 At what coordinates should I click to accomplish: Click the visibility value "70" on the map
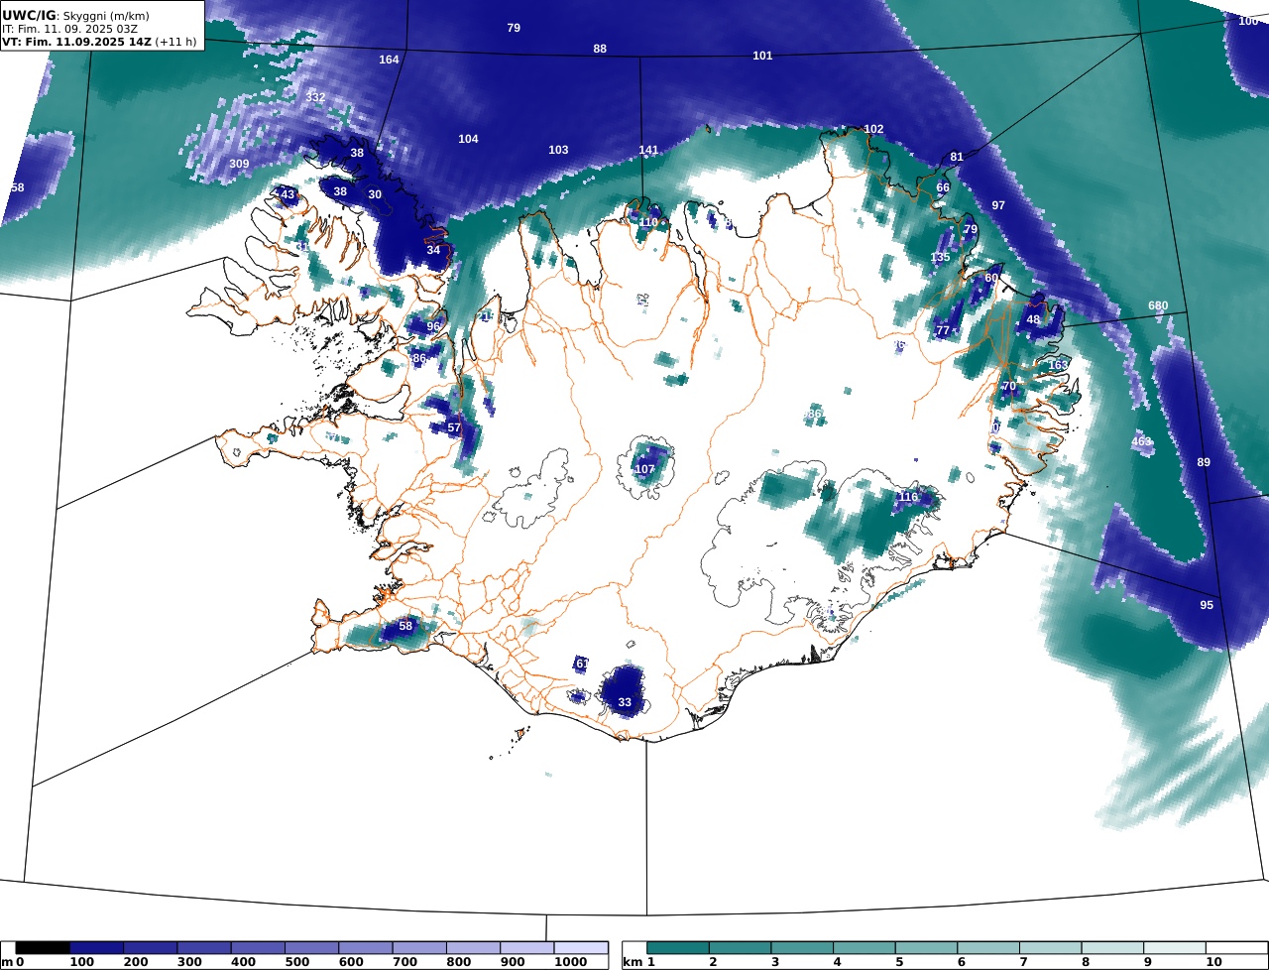1009,386
